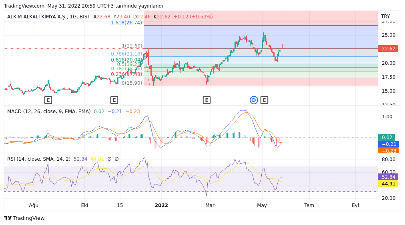Click the Y23.40 high value
Image resolution: width=405 pixels, height=225 pixels.
point(122,17)
